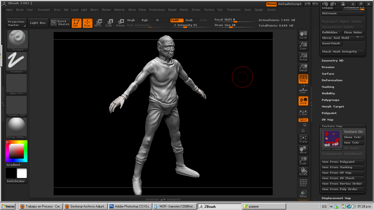Click the Close Holes button
The image size is (374, 210).
[354, 33]
